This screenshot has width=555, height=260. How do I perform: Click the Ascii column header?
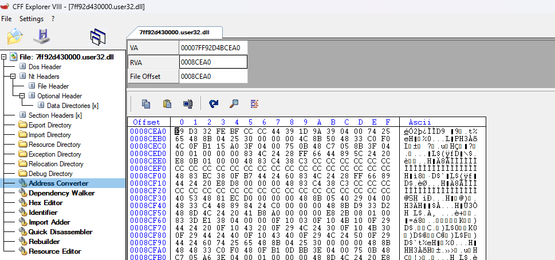[420, 122]
